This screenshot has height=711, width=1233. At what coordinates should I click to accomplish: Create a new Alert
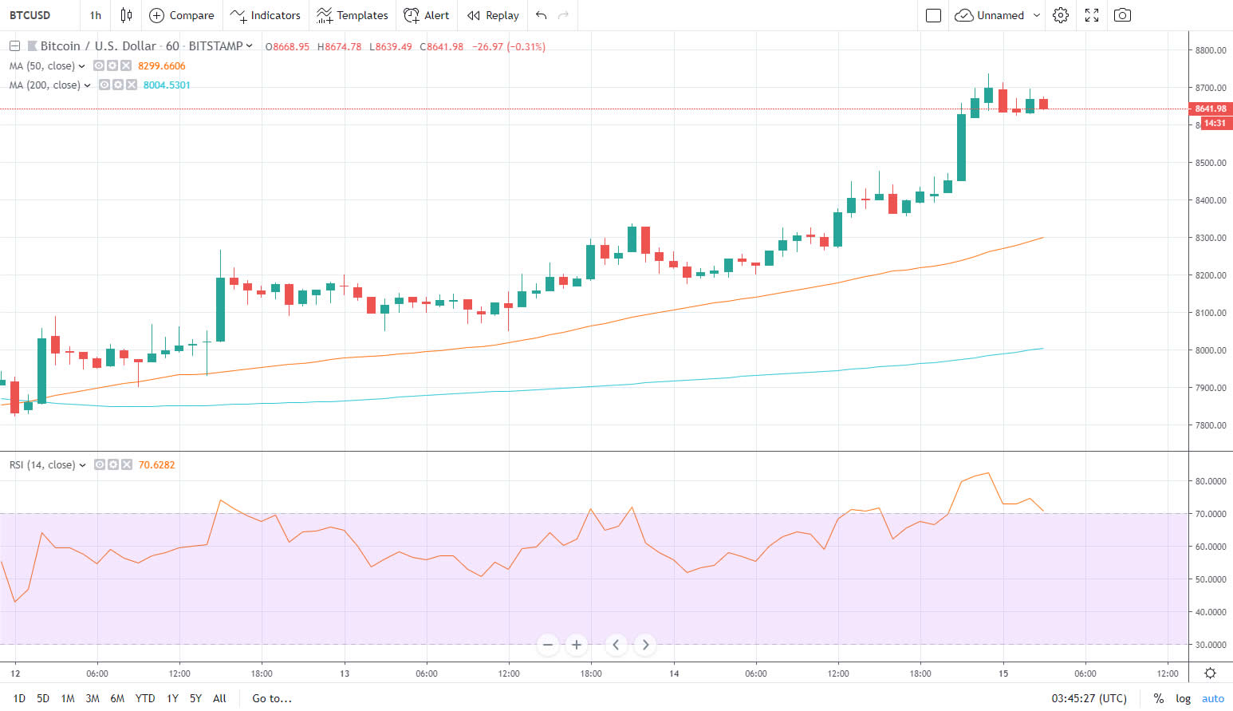pos(427,15)
